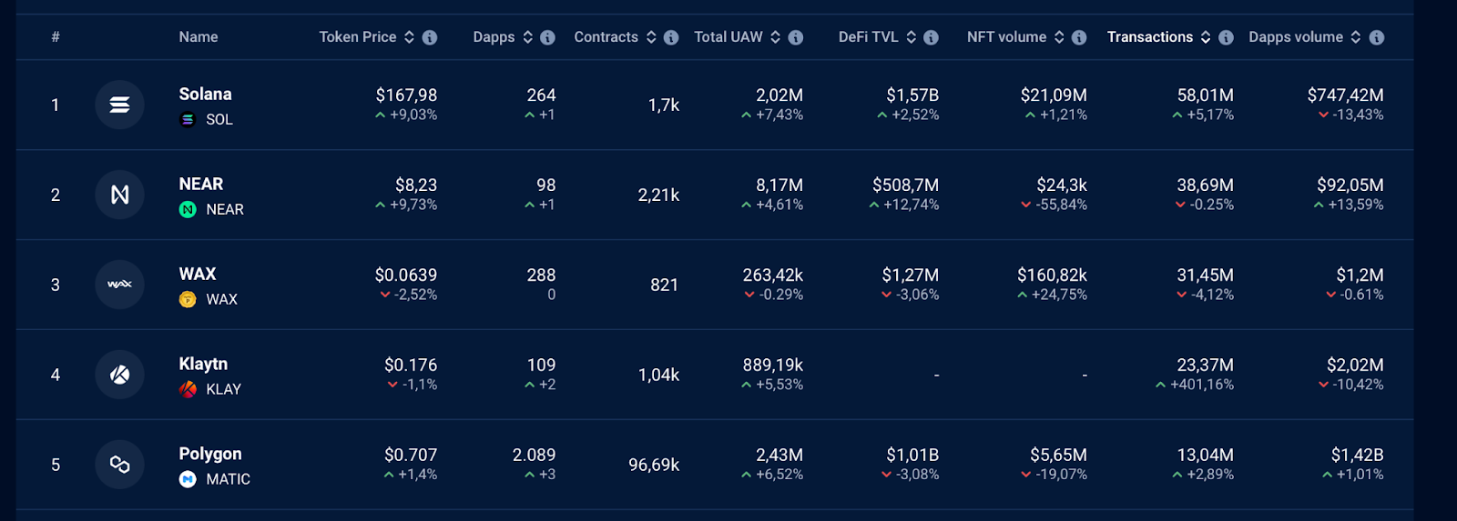The height and width of the screenshot is (521, 1457).
Task: Click the rank number 3 cell
Action: 56,285
